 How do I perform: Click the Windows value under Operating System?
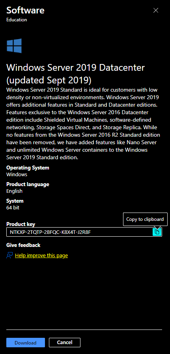point(17,174)
